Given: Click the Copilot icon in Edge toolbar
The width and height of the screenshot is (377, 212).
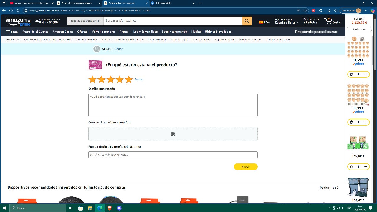Looking at the screenshot, I should (373, 10).
